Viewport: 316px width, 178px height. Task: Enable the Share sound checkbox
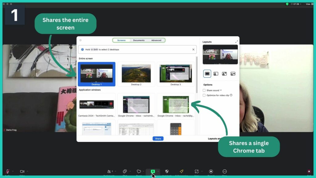204,91
